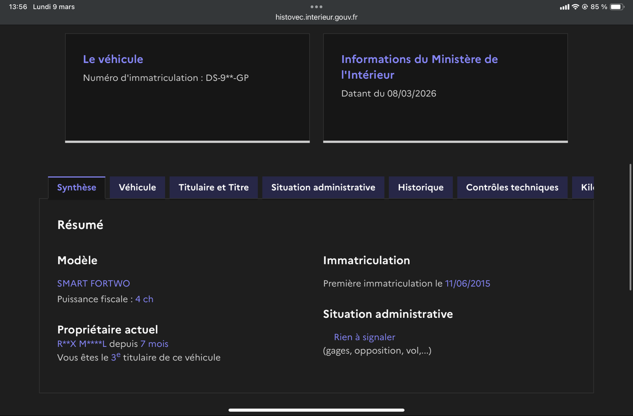Tap the three-dot multitasking icon
The image size is (633, 416).
tap(316, 7)
